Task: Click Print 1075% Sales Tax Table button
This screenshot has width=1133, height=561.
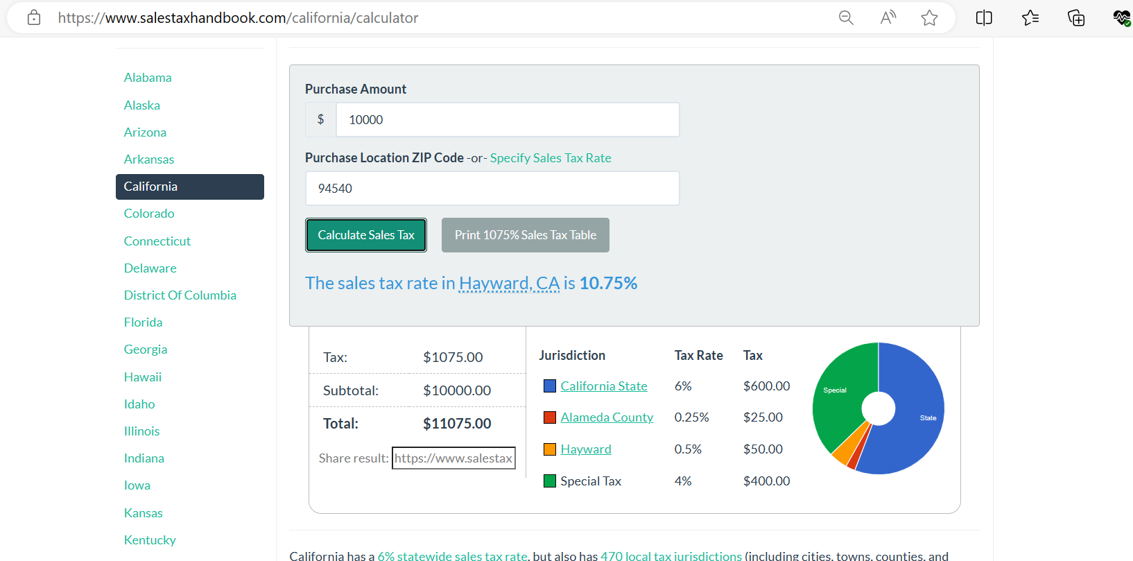Action: tap(526, 235)
